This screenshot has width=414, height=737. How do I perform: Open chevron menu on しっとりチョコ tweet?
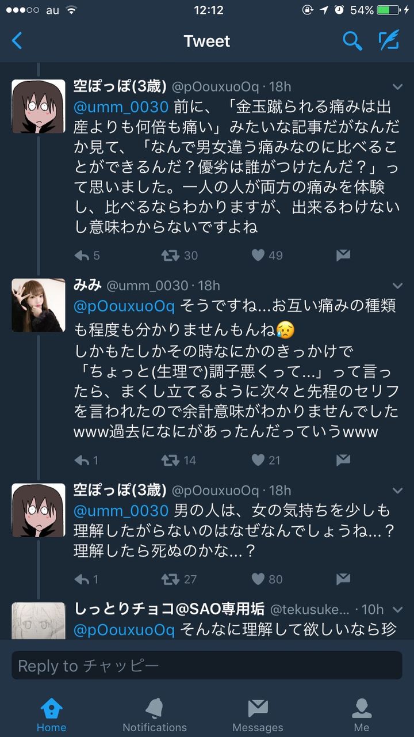click(397, 609)
